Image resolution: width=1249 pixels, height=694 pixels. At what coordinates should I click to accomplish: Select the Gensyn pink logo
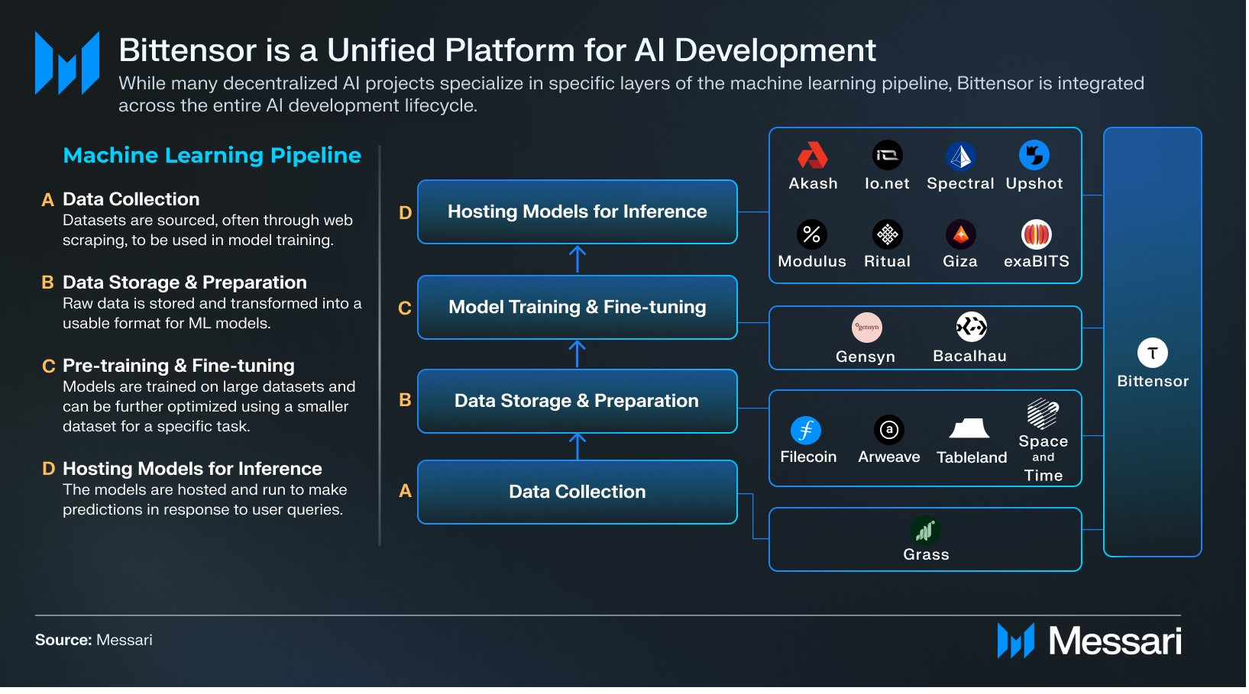[x=868, y=328]
